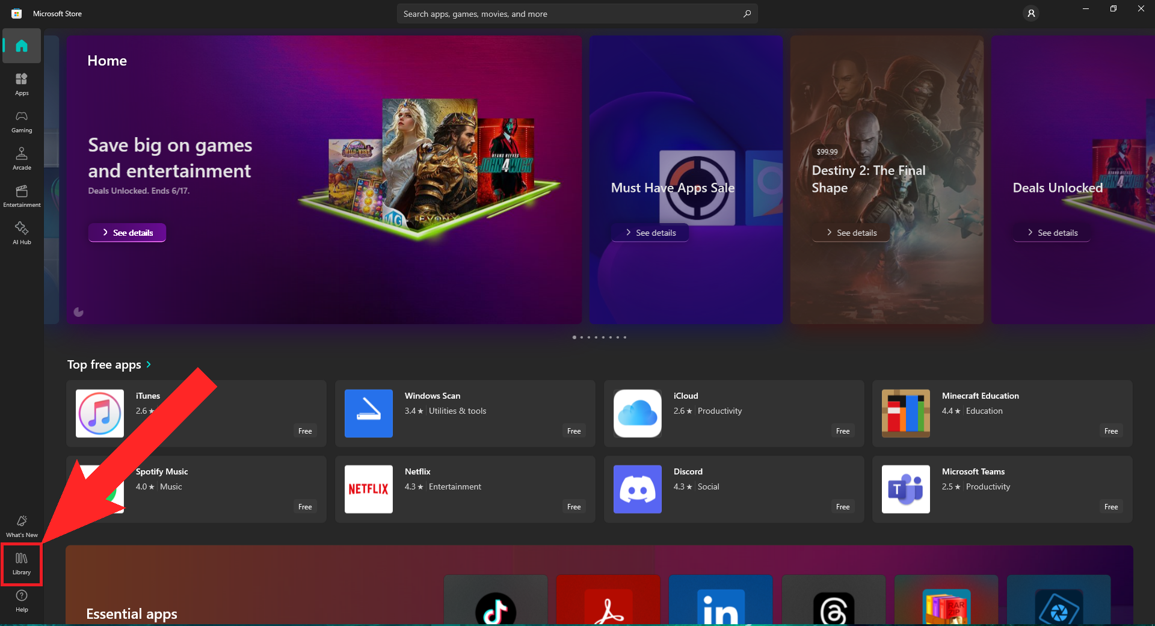Click Free button for iCloud
Viewport: 1155px width, 626px height.
(843, 431)
